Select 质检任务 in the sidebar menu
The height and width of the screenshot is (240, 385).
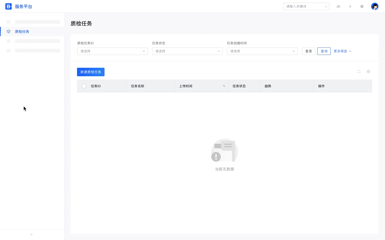click(x=32, y=31)
